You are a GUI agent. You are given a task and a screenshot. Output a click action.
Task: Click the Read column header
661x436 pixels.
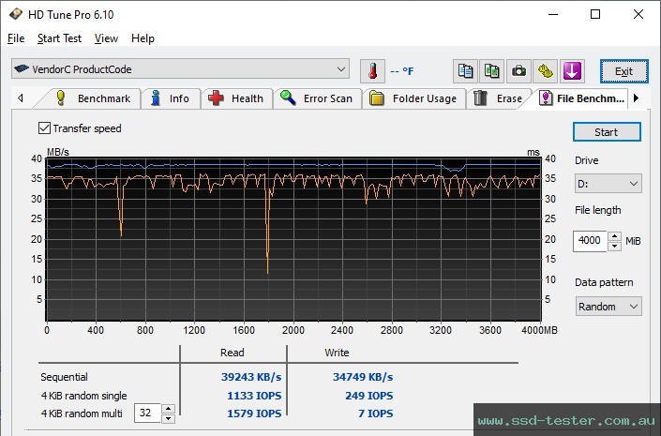233,353
